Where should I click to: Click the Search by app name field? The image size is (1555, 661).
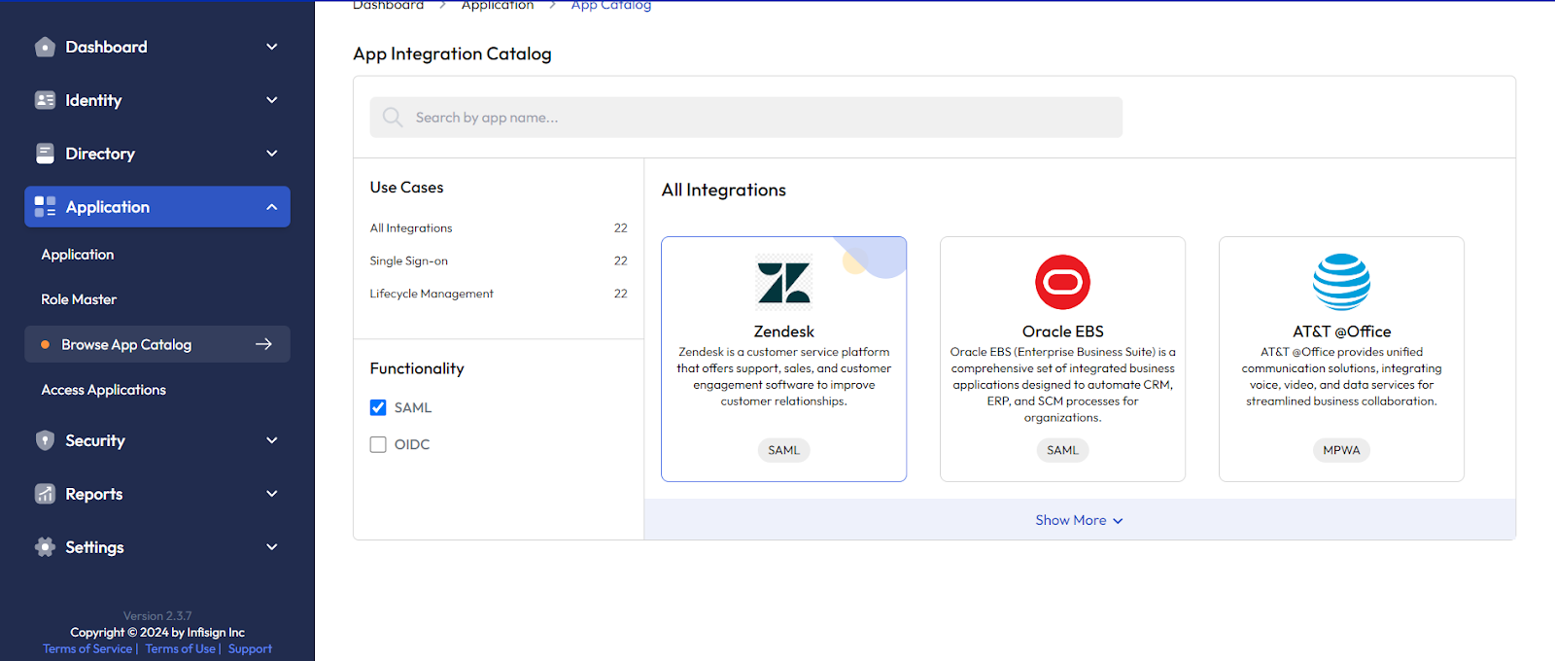(746, 118)
